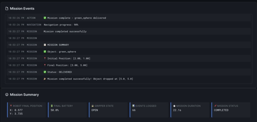257x122 pixels.
Task: Open the Robot Final Position card
Action: tap(26, 110)
